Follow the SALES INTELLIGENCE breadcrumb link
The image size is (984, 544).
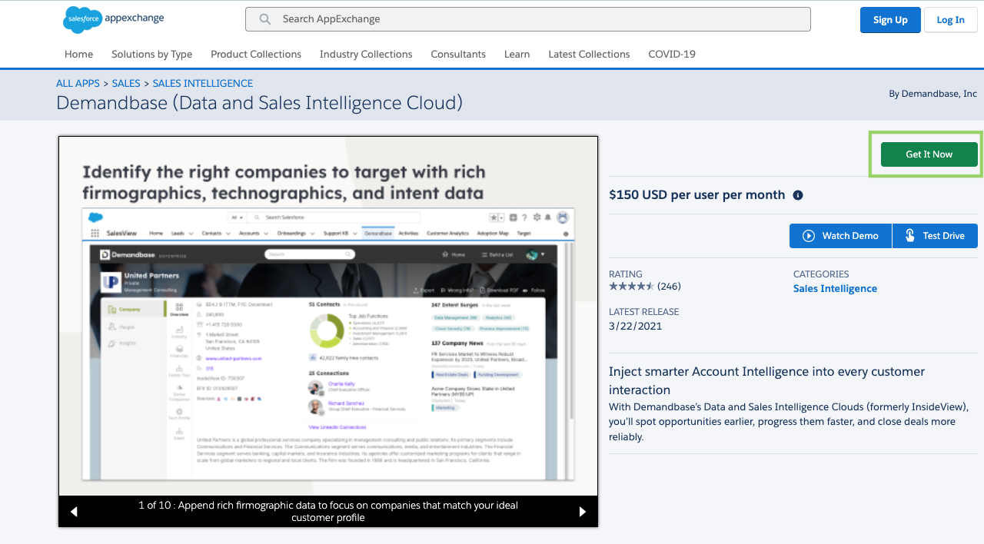(x=203, y=83)
